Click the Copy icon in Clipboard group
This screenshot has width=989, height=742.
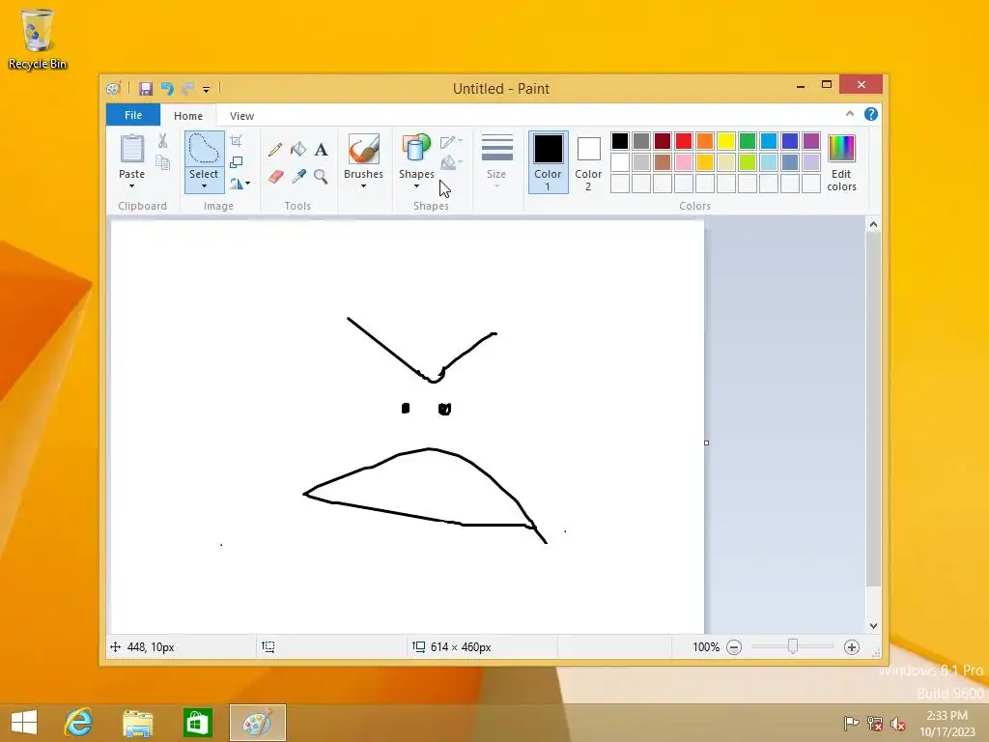(162, 162)
